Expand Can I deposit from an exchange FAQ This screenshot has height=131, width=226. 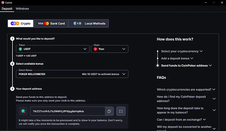coord(181,120)
